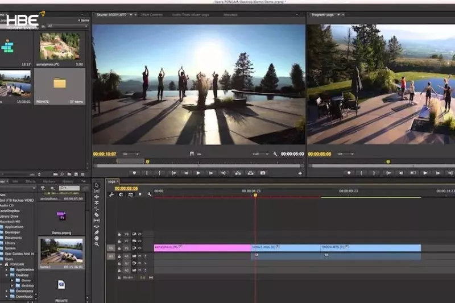The image size is (455, 303).
Task: Step forward one frame in Source monitor
Action: 211,173
